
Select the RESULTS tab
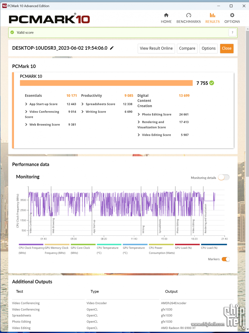coord(212,18)
